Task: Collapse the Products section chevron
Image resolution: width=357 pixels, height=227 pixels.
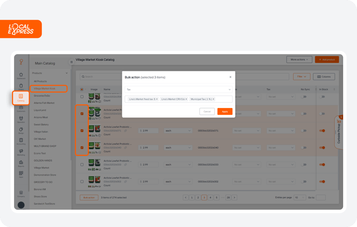Action: (x=67, y=73)
